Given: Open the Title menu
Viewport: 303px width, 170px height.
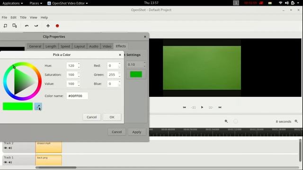Looking at the screenshot, I should point(23,17).
